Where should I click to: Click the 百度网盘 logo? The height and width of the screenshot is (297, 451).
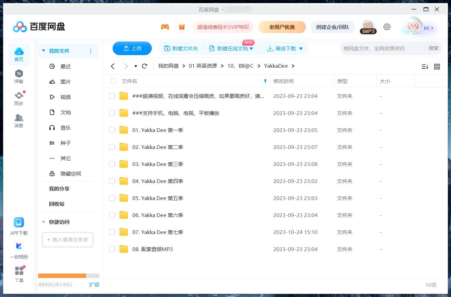[39, 27]
